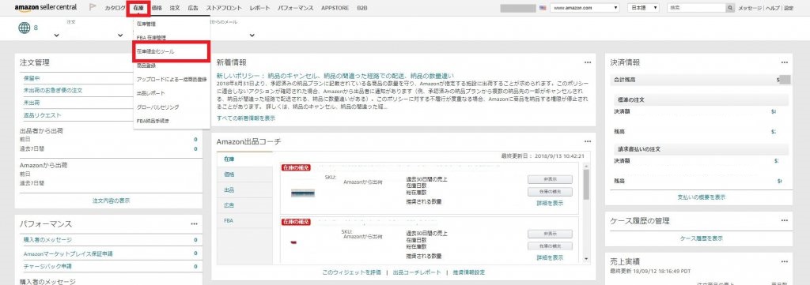Open the APPSTORE menu
810x285 pixels.
[x=335, y=8]
